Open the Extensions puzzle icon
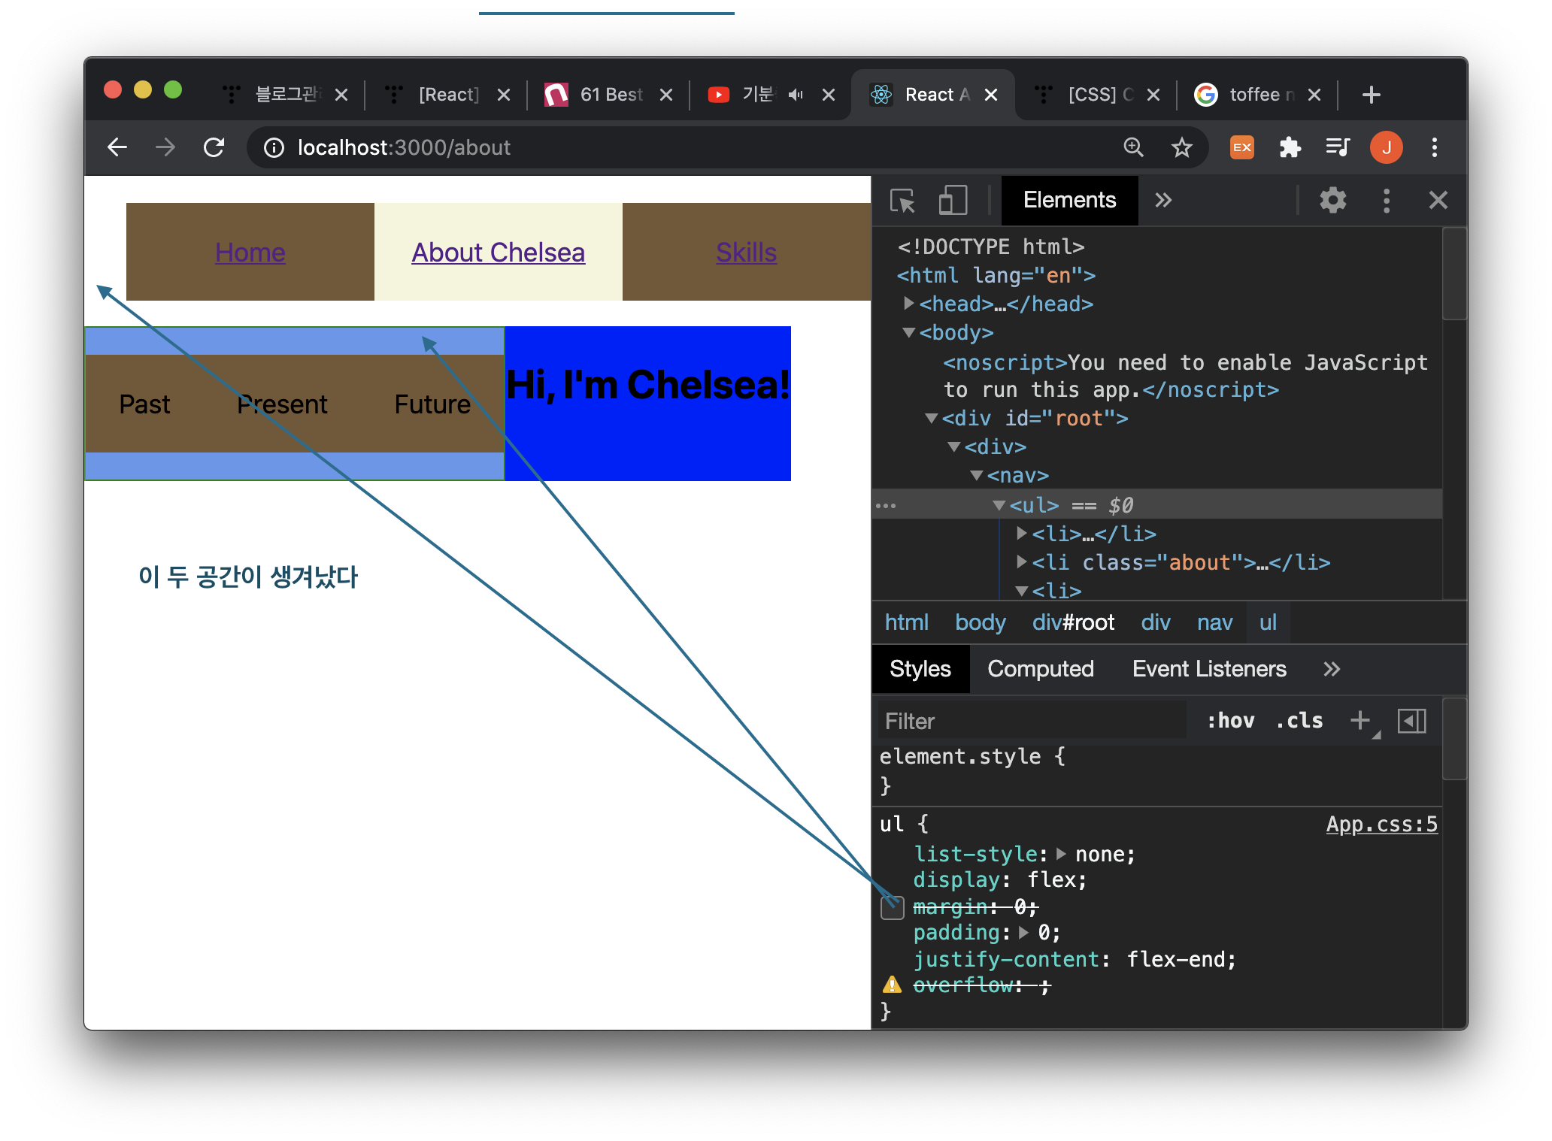This screenshot has height=1141, width=1552. 1290,147
